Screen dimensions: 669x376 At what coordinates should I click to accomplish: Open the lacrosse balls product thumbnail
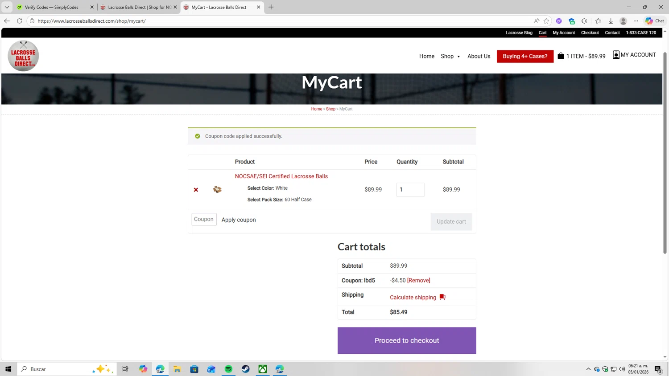217,189
